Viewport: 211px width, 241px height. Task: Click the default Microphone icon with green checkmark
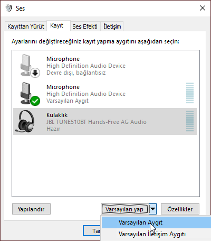(28, 94)
